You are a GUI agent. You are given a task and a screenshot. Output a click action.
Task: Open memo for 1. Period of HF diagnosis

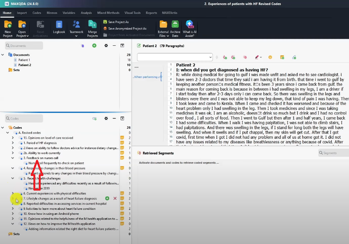tap(122, 143)
